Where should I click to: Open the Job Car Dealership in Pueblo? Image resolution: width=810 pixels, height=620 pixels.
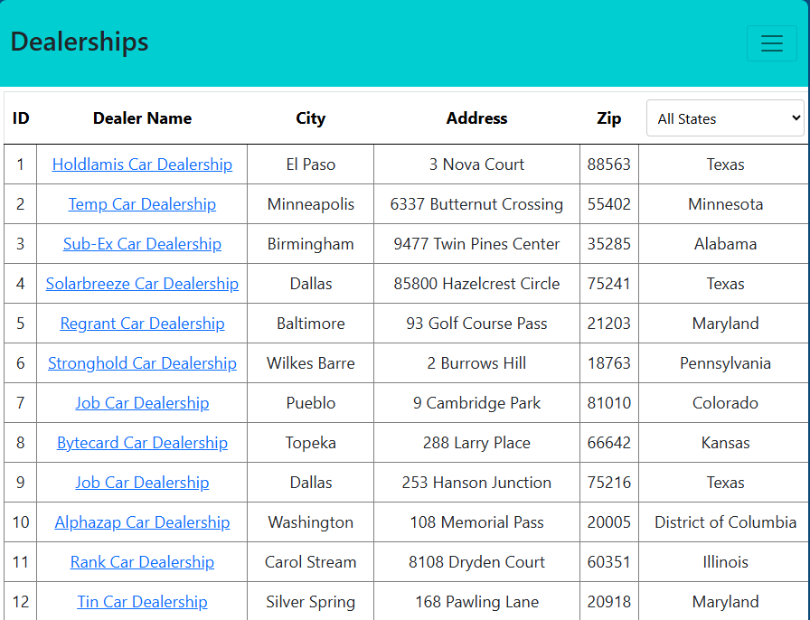[142, 403]
